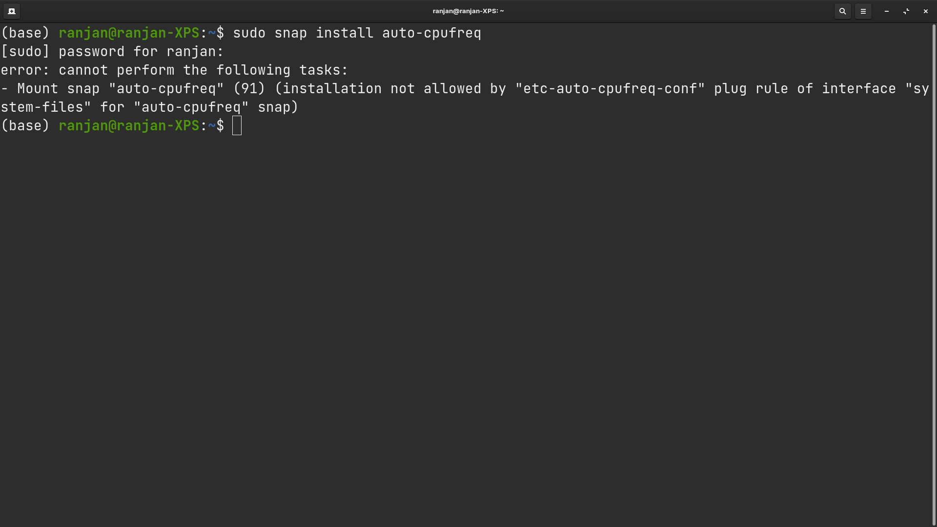Select the new tab plus icon

(x=12, y=11)
